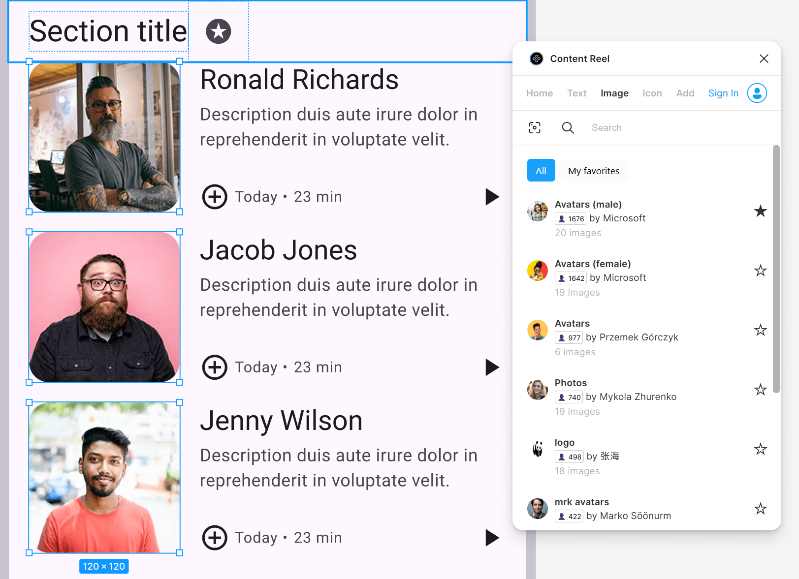Click the Content Reel panel title
Screen dimensions: 799x579
coord(580,59)
